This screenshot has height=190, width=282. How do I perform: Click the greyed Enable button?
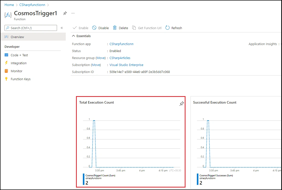pyautogui.click(x=80, y=28)
